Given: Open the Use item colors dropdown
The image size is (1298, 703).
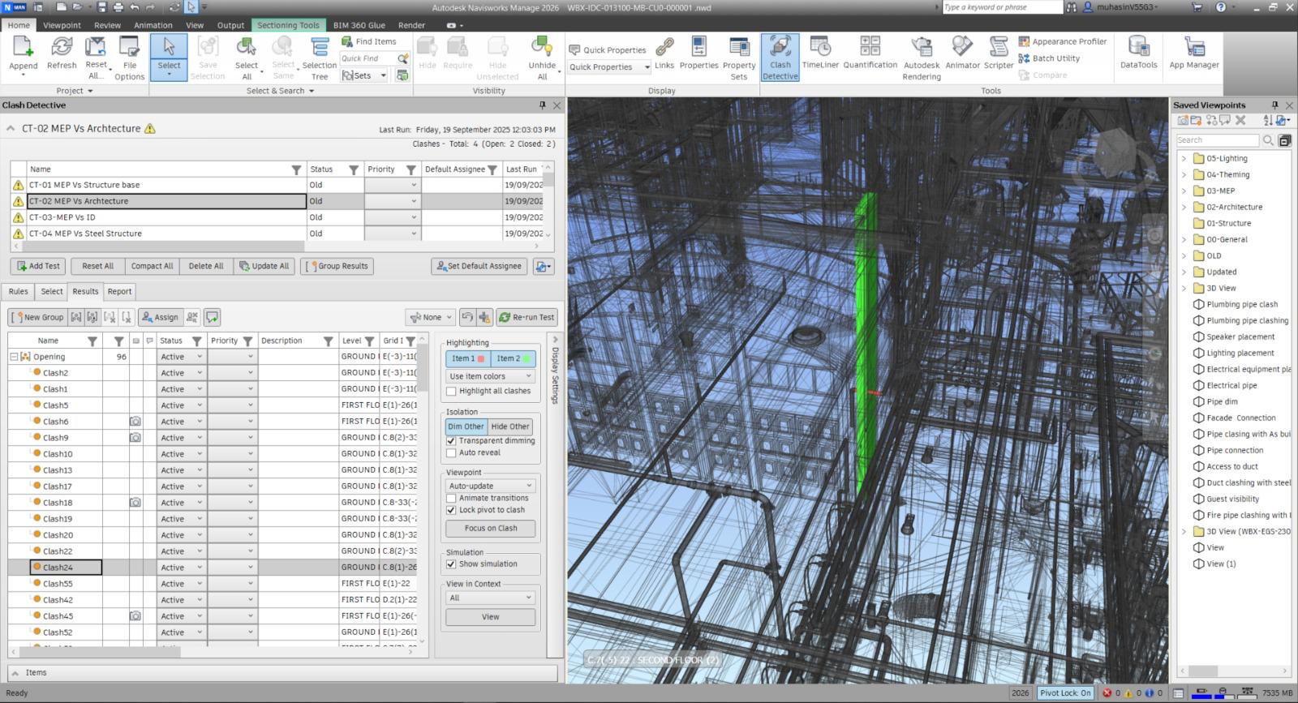Looking at the screenshot, I should point(490,376).
